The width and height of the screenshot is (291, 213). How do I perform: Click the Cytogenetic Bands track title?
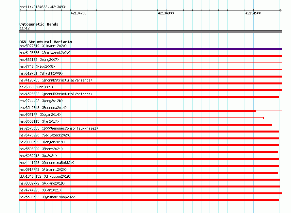point(39,24)
